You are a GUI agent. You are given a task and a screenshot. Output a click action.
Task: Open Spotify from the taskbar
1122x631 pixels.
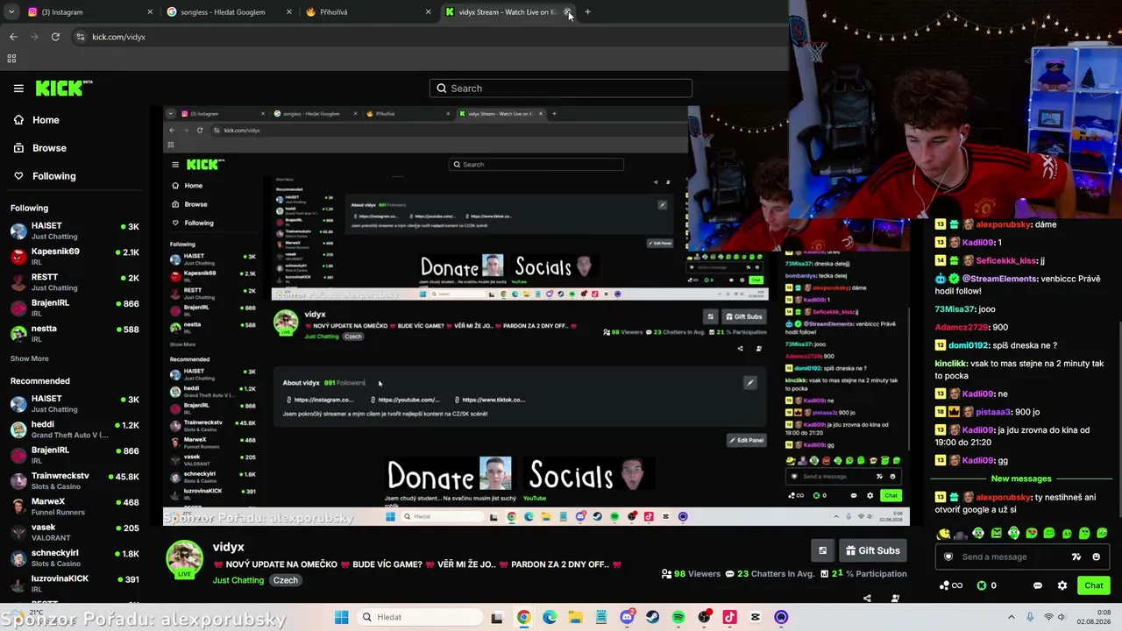coord(678,617)
